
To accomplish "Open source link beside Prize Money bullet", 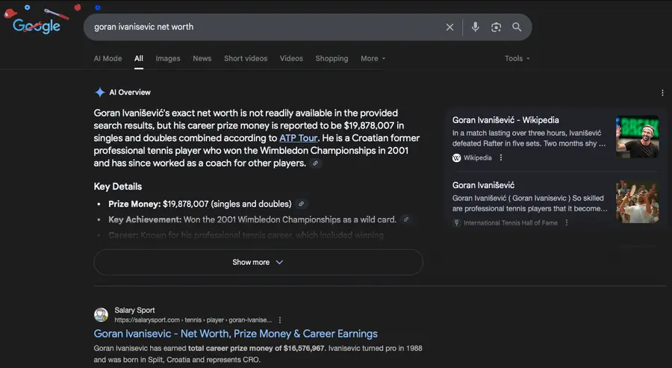I will 301,204.
